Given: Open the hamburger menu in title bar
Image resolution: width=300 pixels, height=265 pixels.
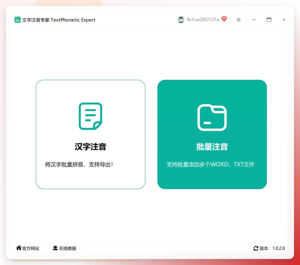Looking at the screenshot, I should (x=238, y=20).
